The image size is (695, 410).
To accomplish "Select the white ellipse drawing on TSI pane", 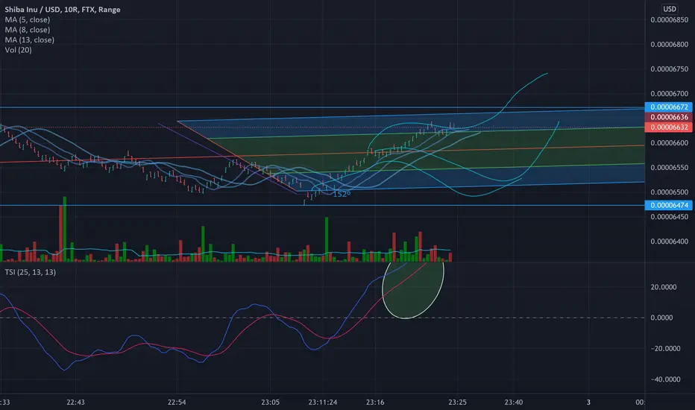I will [x=413, y=289].
